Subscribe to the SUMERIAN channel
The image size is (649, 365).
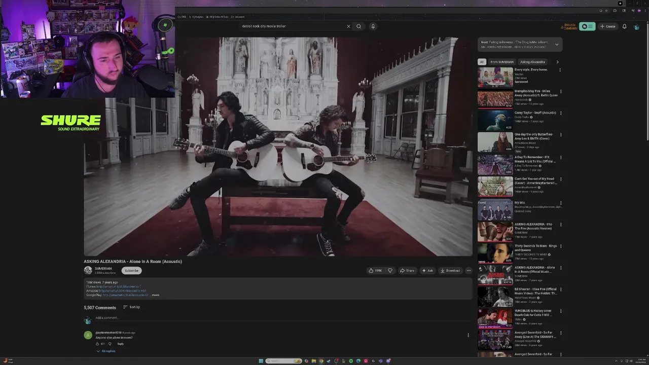131,271
